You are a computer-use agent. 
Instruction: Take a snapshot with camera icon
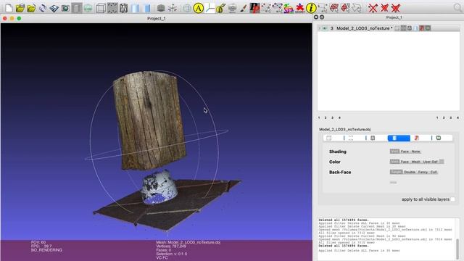[x=65, y=8]
